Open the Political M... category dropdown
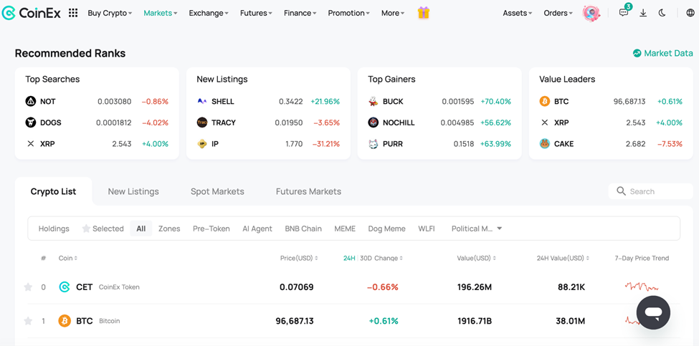The width and height of the screenshot is (699, 346). tap(477, 229)
